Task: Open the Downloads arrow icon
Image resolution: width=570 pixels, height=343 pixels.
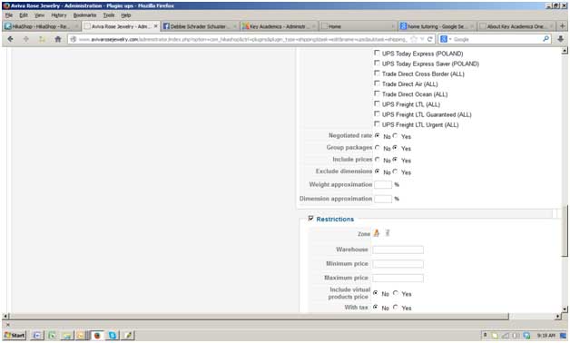Action: coord(560,39)
